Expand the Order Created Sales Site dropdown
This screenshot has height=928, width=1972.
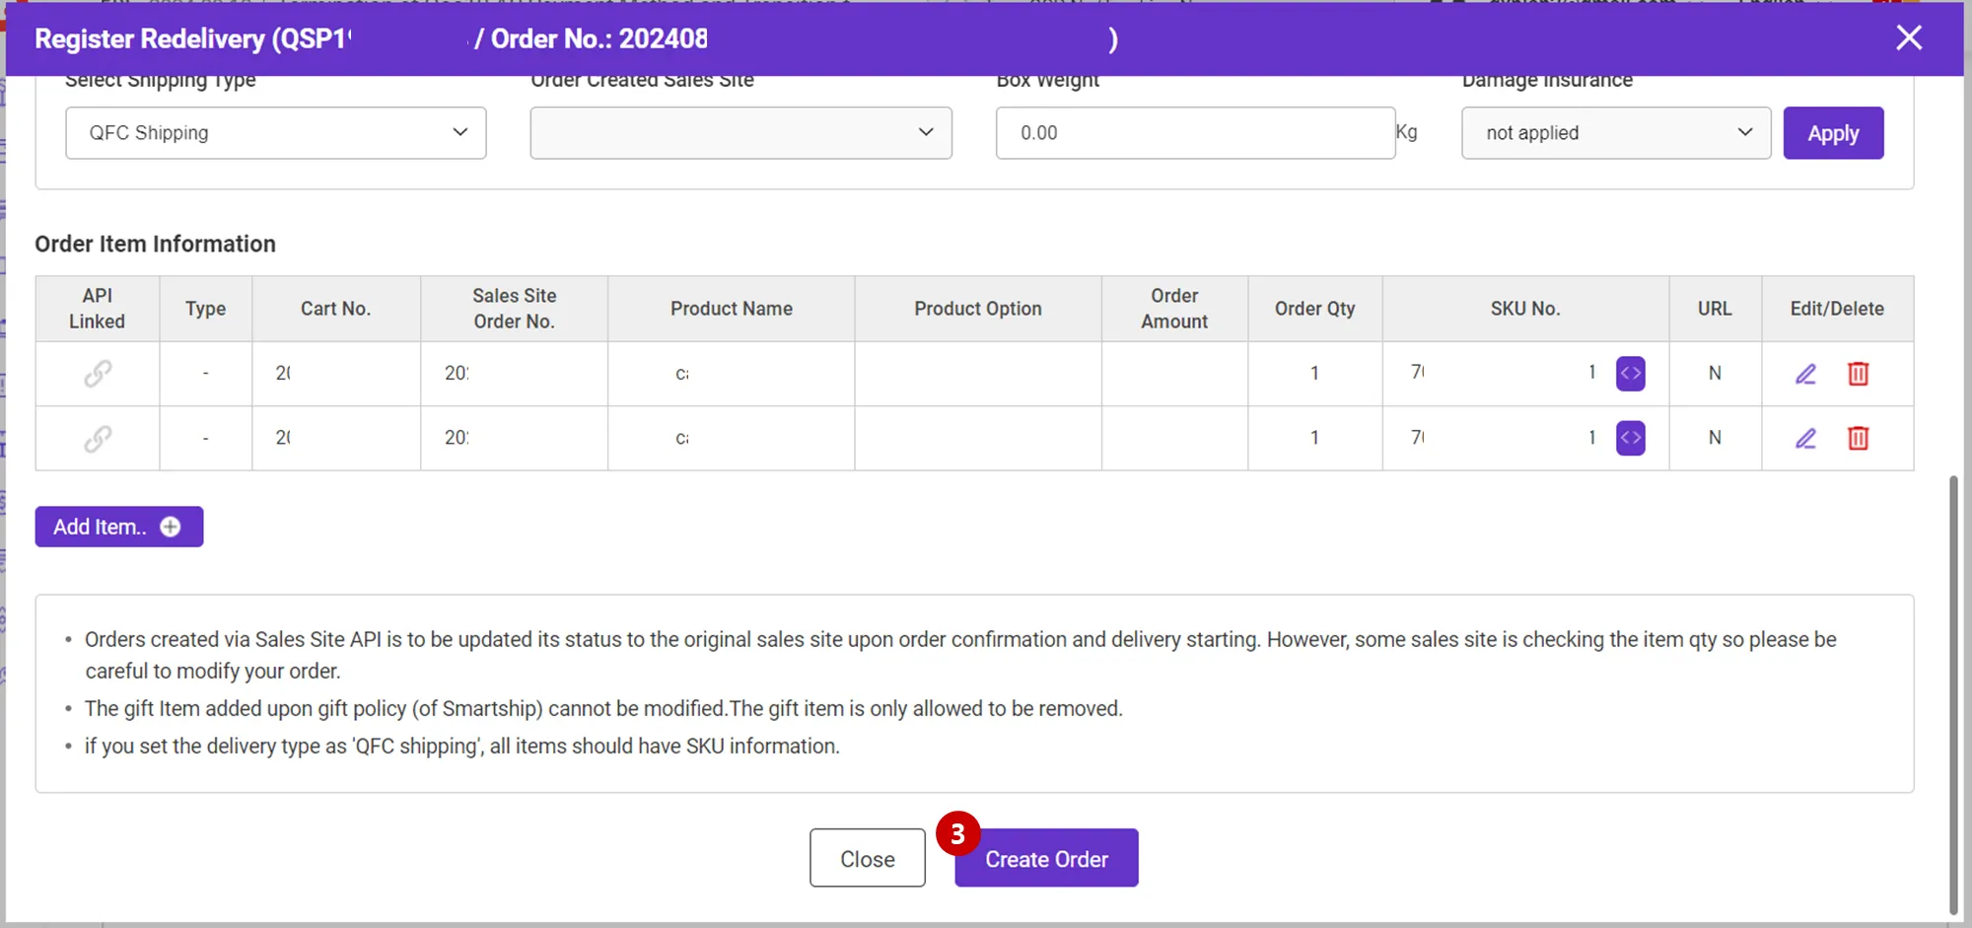740,133
